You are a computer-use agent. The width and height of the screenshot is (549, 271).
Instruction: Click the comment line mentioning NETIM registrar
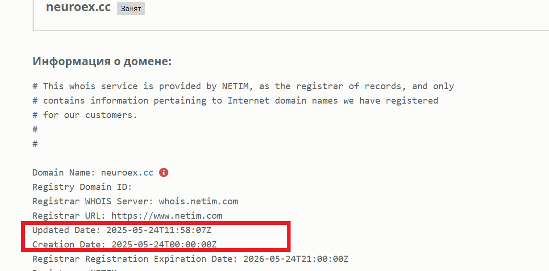coord(244,86)
